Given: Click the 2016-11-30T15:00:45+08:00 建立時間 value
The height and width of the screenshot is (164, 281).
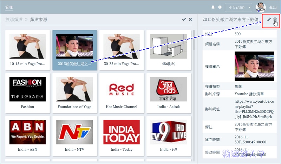Looking at the screenshot, I should tap(250, 139).
